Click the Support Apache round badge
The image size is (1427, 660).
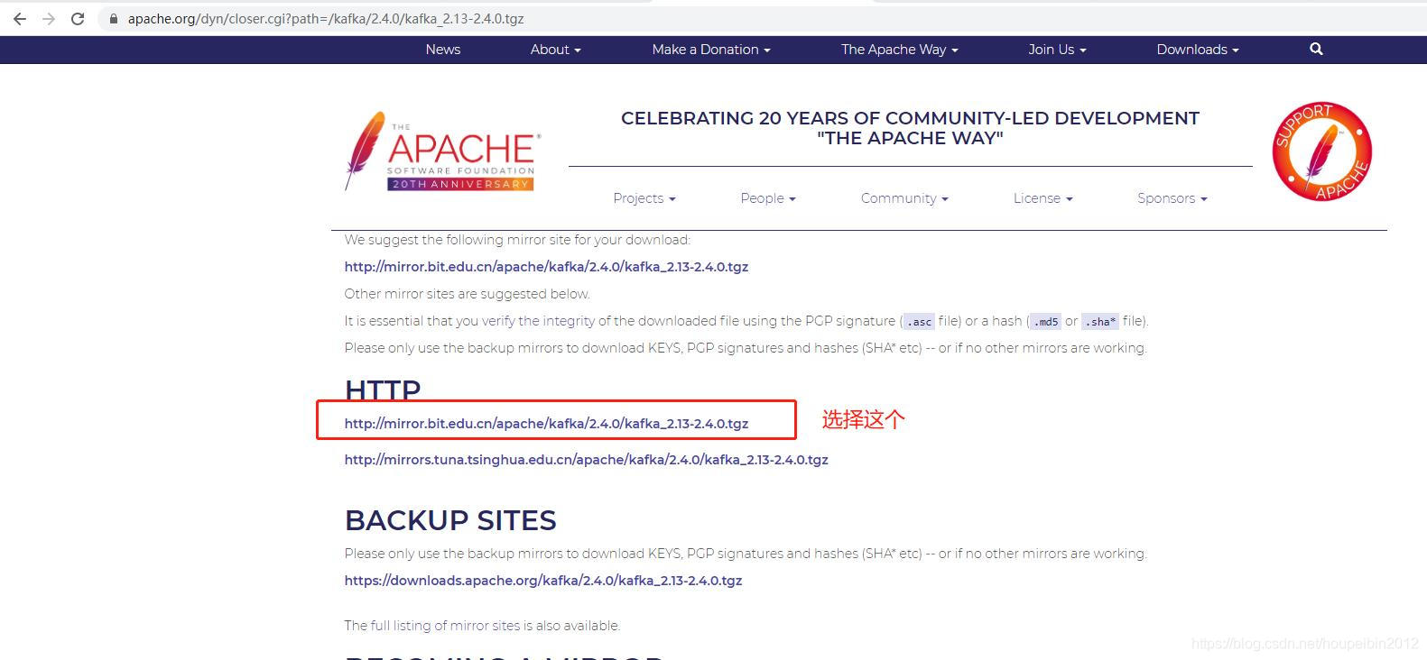1321,151
